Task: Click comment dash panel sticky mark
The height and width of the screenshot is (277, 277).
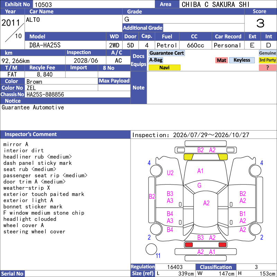Action: (38, 163)
